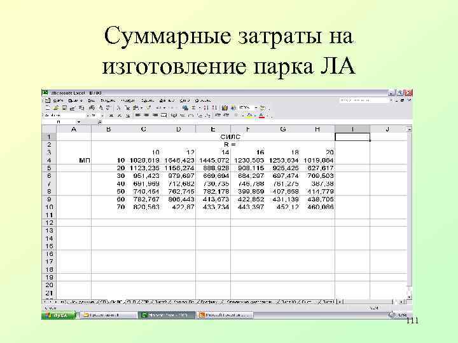The height and width of the screenshot is (343, 458).
Task: Select column C header
Action: (143, 129)
